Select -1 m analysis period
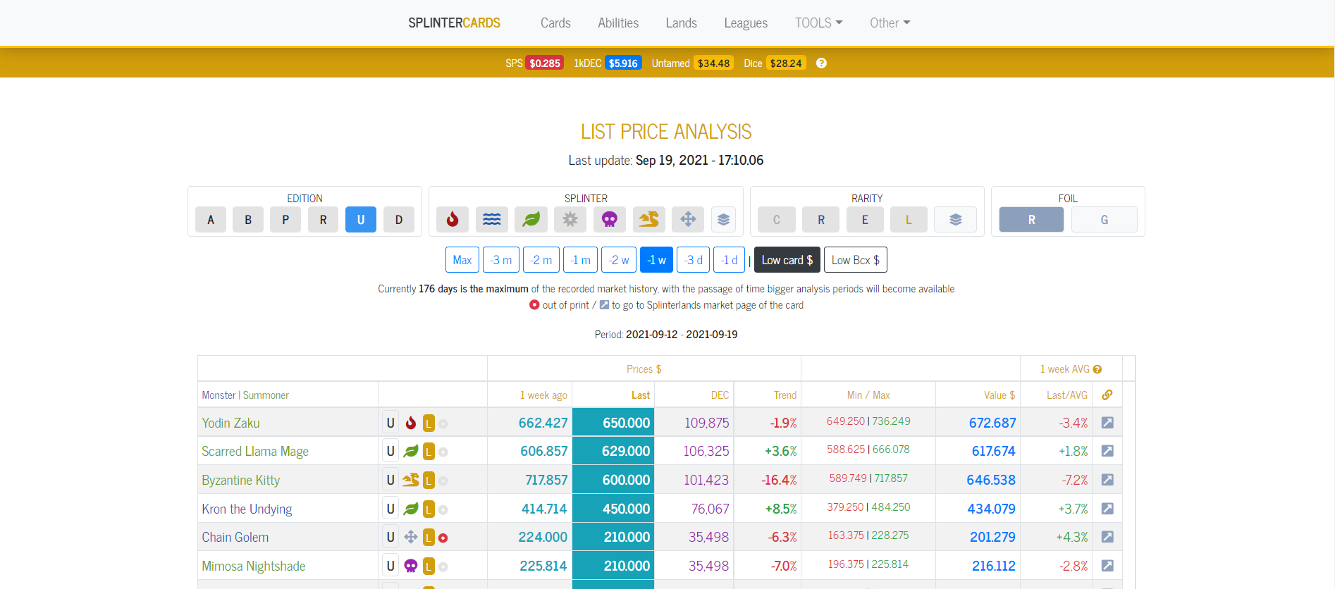1335x589 pixels. click(x=580, y=260)
